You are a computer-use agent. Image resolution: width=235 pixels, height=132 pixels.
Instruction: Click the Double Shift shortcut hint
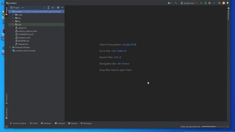(129, 45)
